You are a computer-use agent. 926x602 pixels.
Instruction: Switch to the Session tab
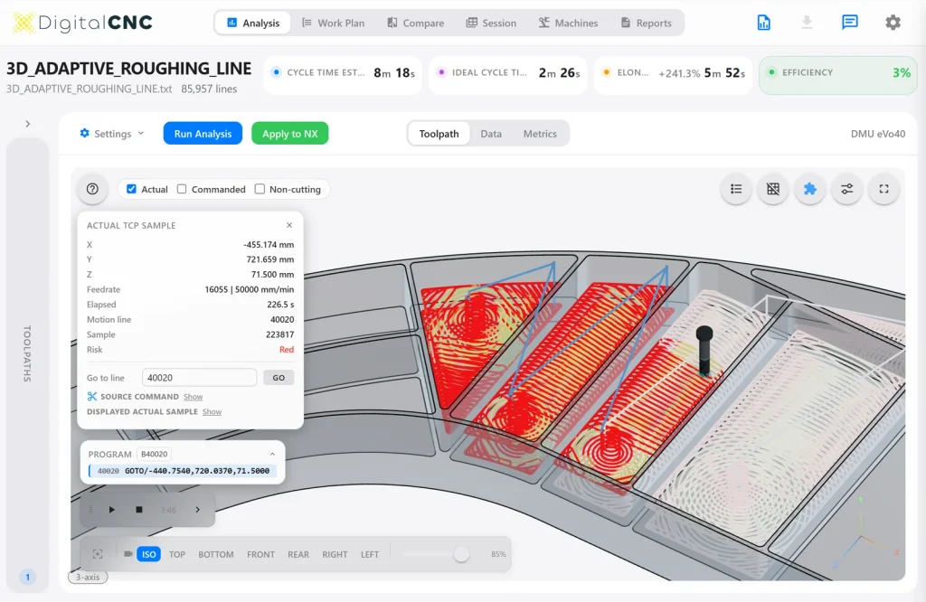pos(491,23)
